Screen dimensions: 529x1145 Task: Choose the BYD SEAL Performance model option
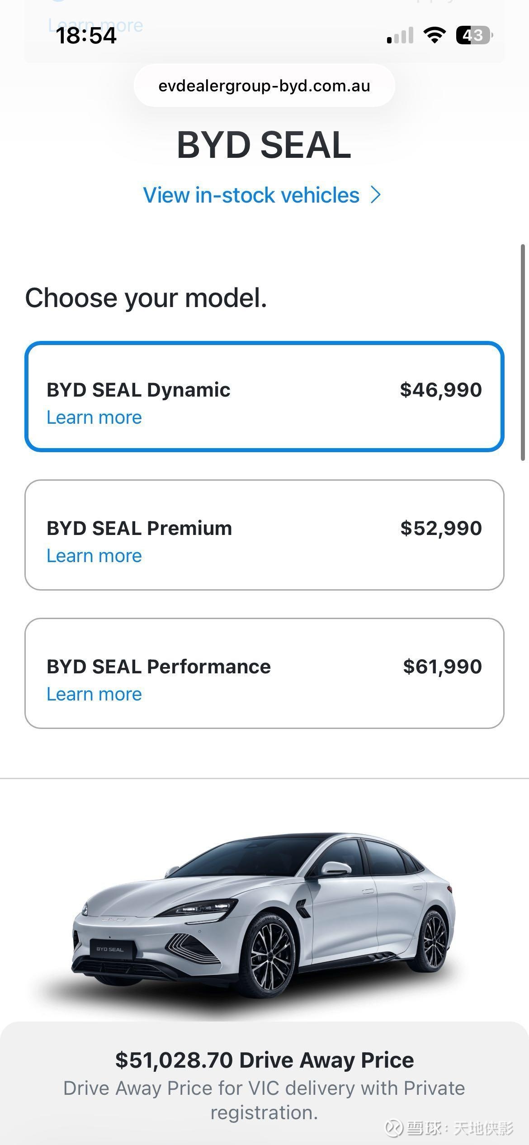pos(264,673)
